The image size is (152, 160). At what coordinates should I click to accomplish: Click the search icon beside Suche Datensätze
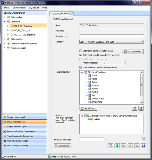tap(143, 140)
